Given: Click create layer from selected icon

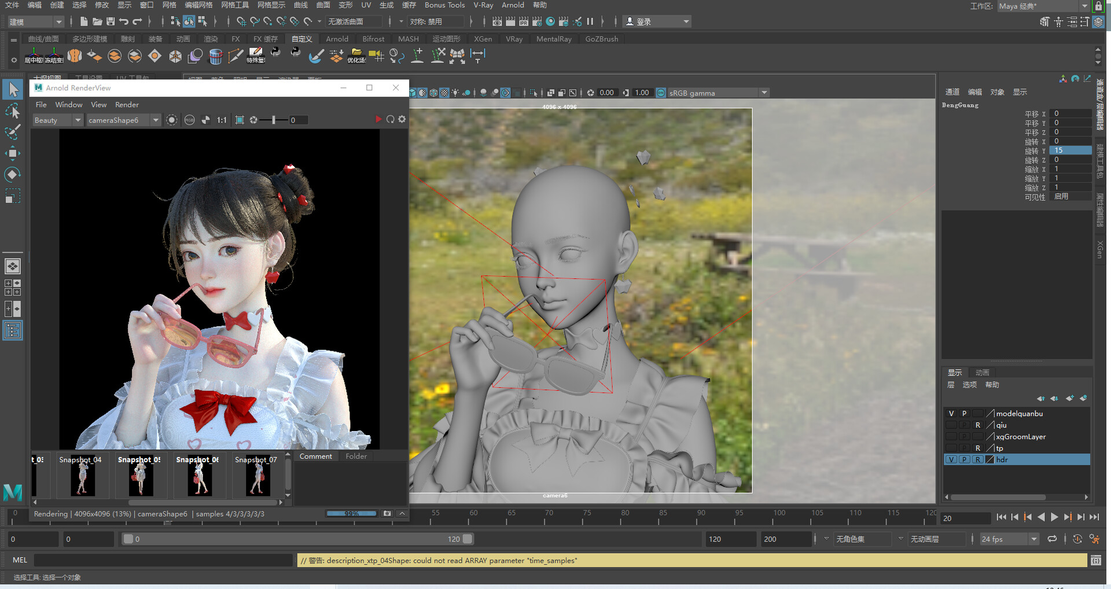Looking at the screenshot, I should [x=1083, y=398].
